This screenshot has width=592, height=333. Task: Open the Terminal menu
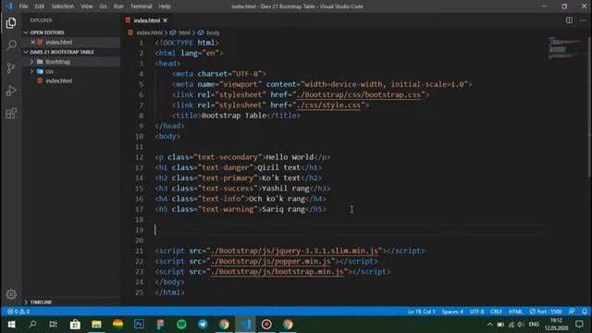click(x=141, y=6)
